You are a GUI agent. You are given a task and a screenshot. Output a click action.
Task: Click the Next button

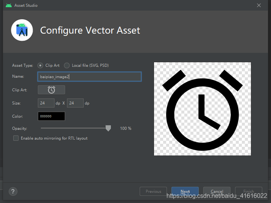point(185,191)
